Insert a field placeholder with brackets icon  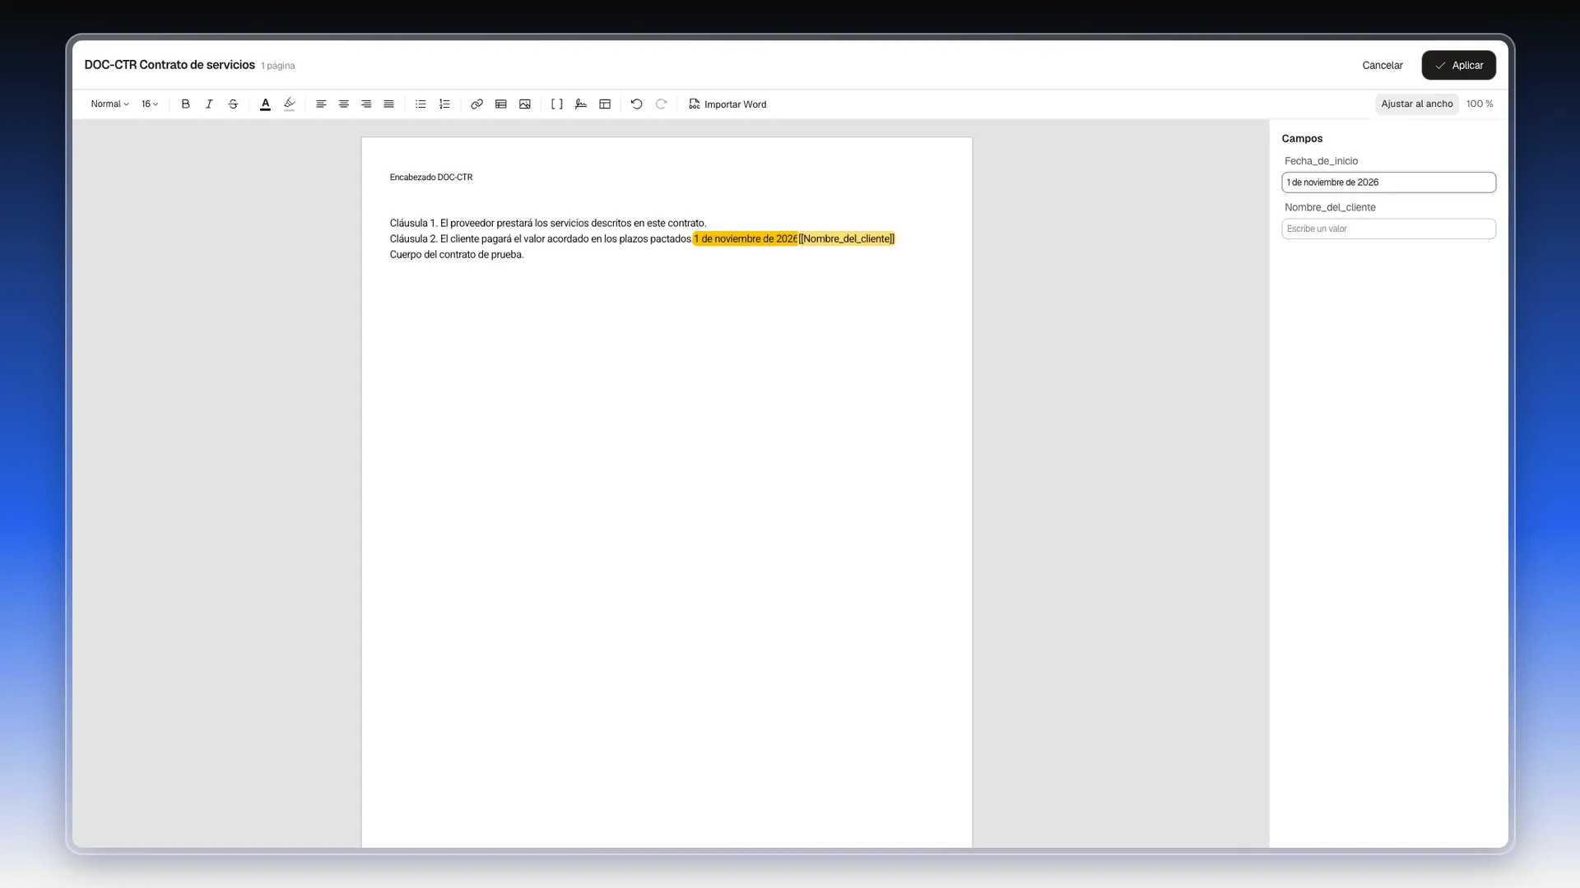point(557,104)
